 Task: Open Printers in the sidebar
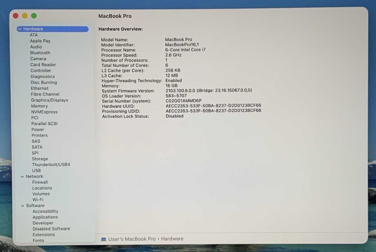point(40,135)
